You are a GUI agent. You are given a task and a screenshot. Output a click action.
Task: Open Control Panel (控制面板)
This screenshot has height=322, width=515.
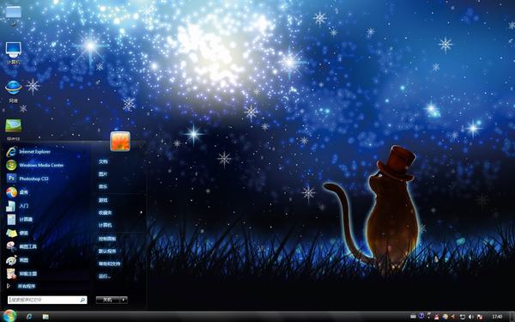[107, 239]
